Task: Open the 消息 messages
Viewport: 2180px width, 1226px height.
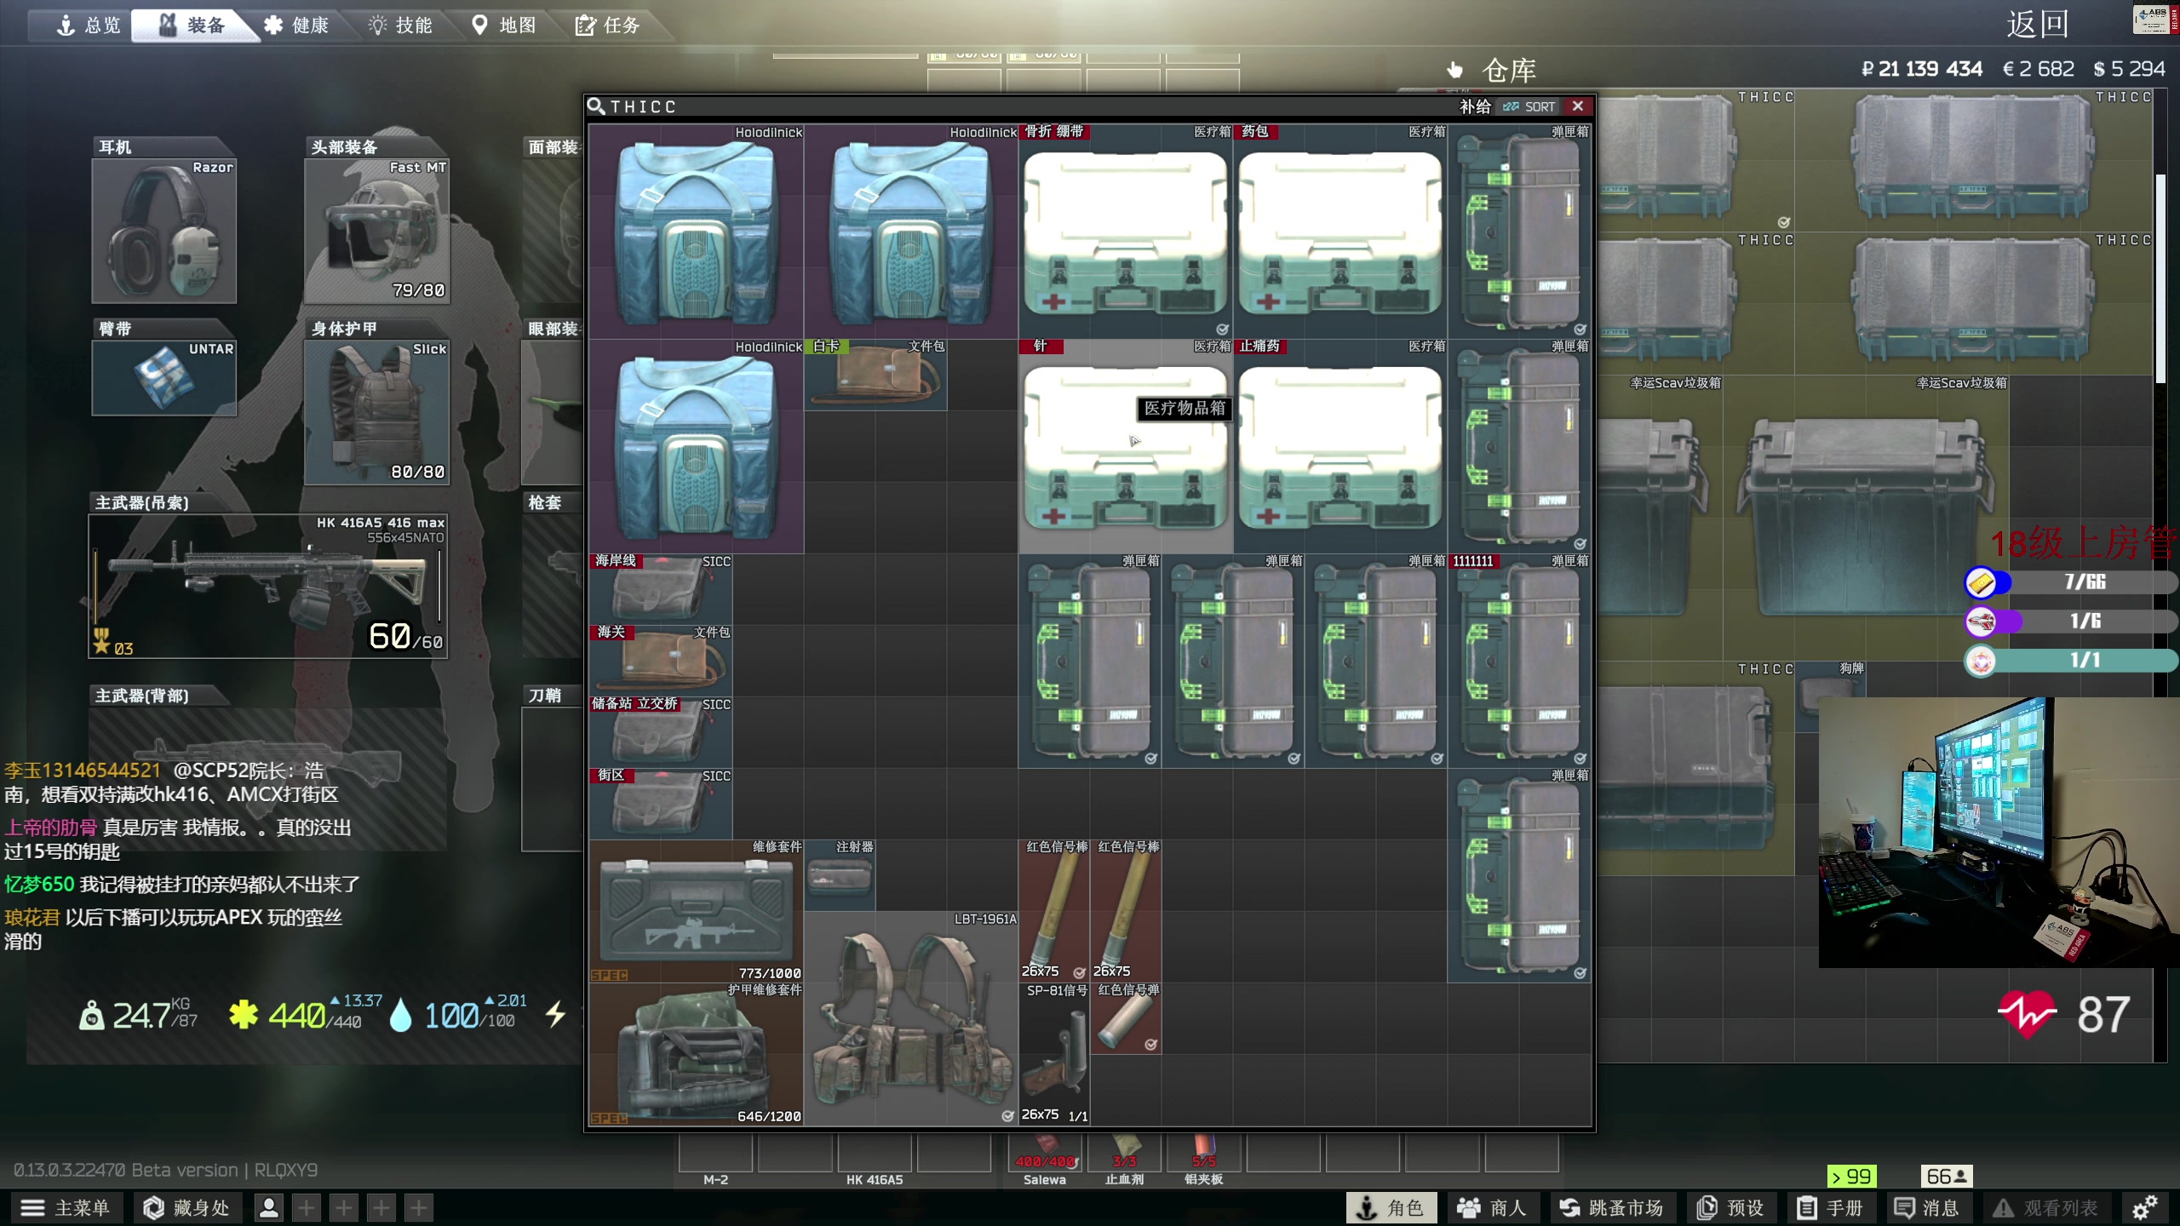Action: (x=1927, y=1207)
